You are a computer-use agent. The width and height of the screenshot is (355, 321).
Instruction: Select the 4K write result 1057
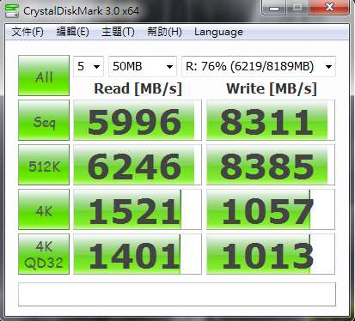(x=271, y=209)
